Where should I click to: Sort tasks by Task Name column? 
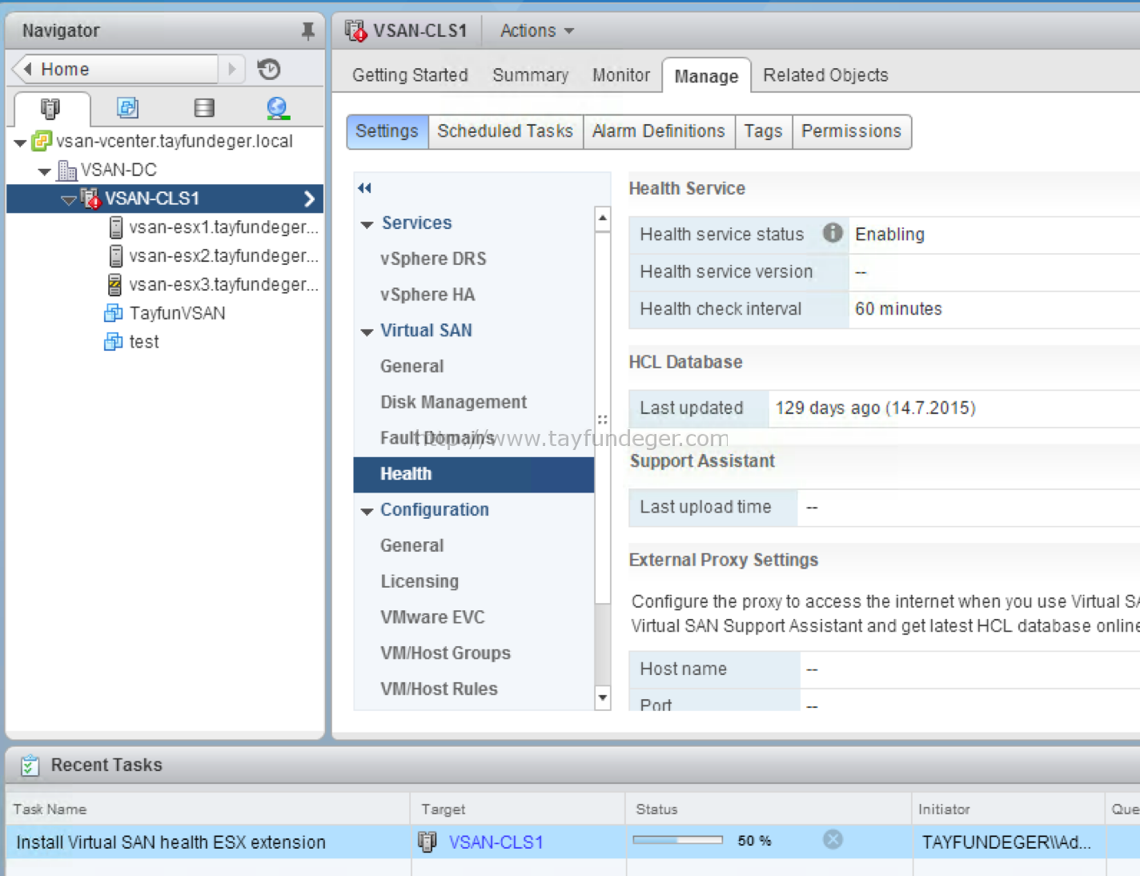208,809
